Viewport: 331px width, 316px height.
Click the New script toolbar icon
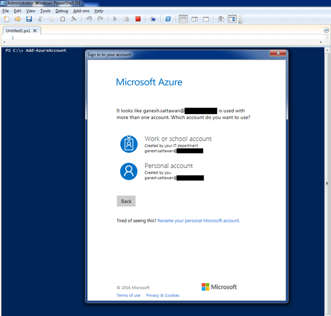click(x=6, y=19)
